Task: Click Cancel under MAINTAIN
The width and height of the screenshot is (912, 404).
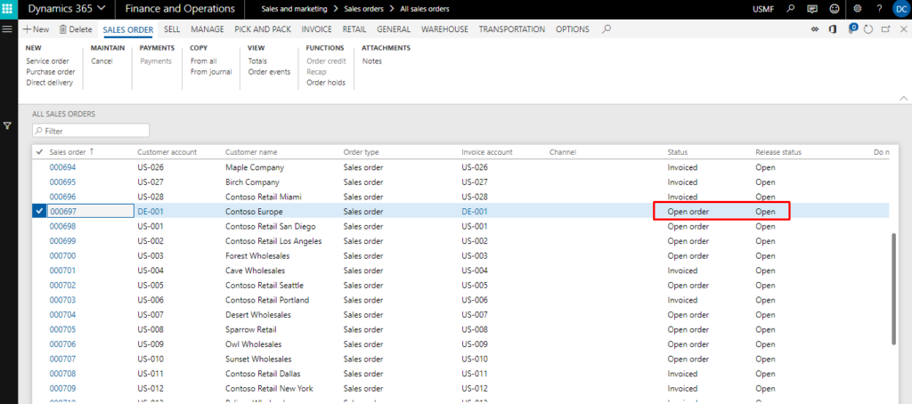Action: point(102,61)
